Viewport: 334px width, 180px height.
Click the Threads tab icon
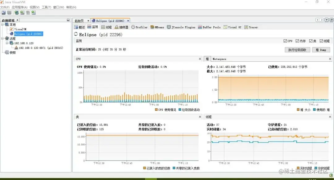tap(103, 27)
